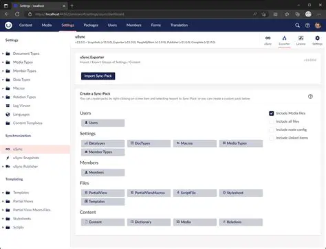Open the Users section
Viewport: 326px width, 249px height.
click(112, 25)
